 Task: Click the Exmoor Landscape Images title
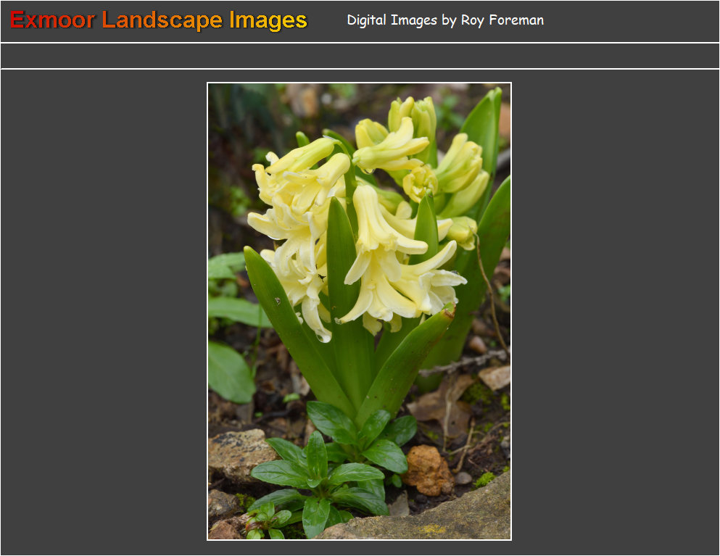click(x=159, y=20)
